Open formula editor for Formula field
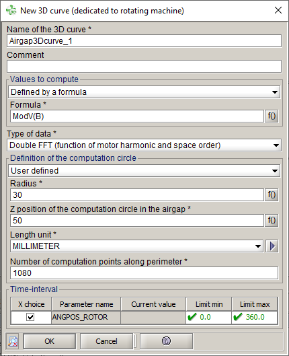Viewport: 289px width, 356px height. click(x=272, y=116)
